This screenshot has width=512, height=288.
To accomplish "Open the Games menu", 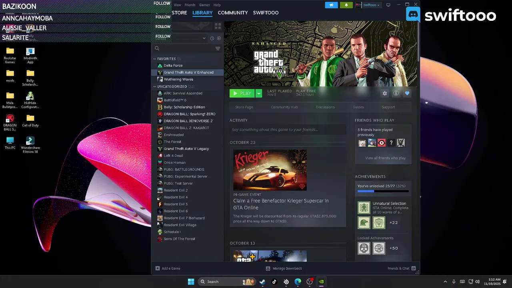I will pos(204,5).
